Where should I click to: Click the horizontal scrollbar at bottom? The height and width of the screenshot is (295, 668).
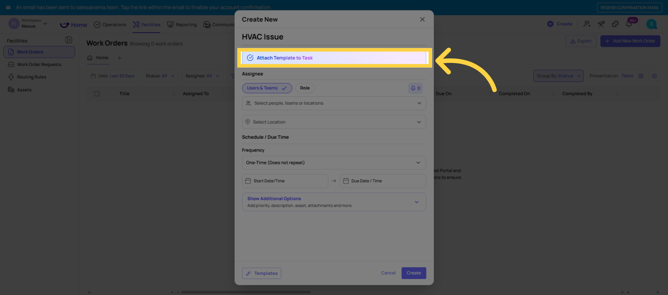pyautogui.click(x=246, y=292)
